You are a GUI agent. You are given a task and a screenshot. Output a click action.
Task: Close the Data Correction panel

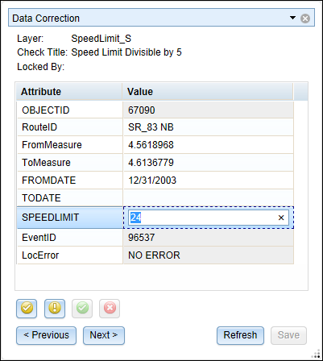pos(305,19)
